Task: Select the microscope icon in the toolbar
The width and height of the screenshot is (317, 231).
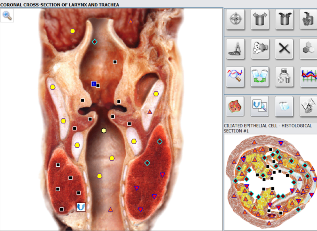Action: [236, 49]
